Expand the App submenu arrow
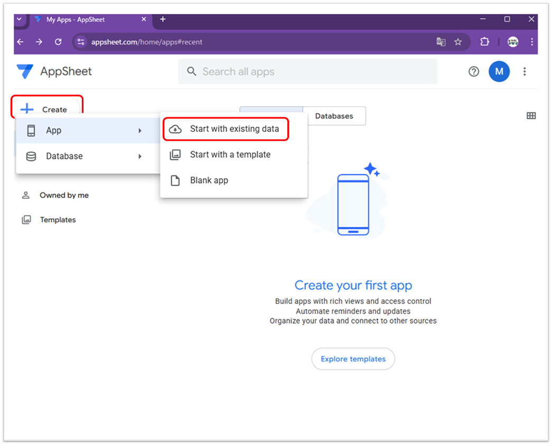Viewport: 552px width, 445px height. click(140, 131)
